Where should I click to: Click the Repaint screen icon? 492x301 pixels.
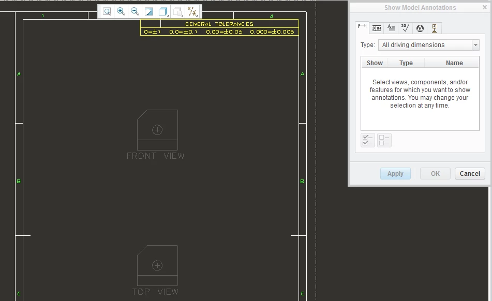(x=149, y=12)
